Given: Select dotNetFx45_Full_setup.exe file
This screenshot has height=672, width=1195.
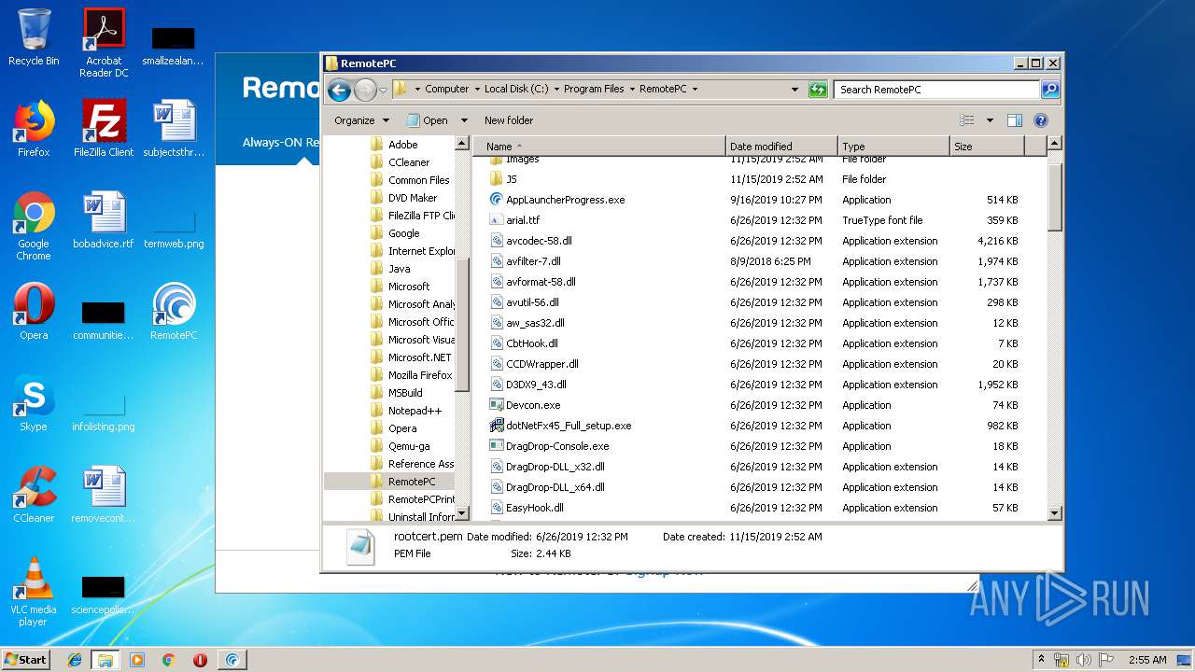Looking at the screenshot, I should 569,426.
